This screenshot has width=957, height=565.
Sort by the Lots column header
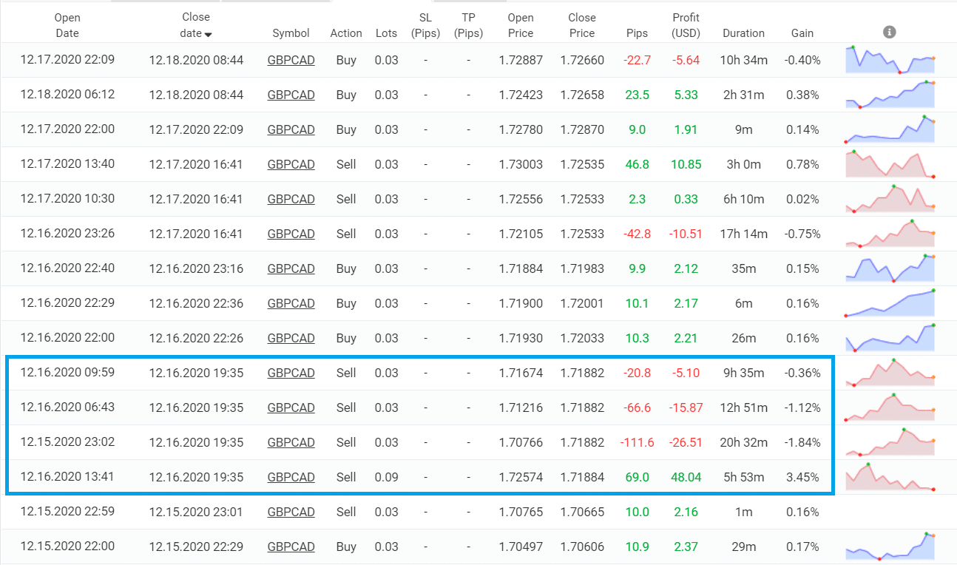(x=386, y=33)
